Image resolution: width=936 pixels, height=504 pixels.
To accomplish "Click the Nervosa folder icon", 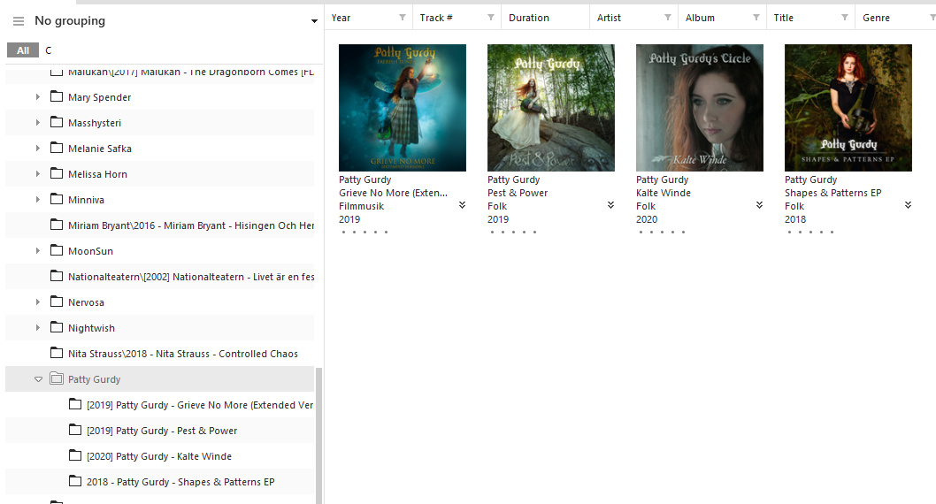I will click(x=57, y=302).
